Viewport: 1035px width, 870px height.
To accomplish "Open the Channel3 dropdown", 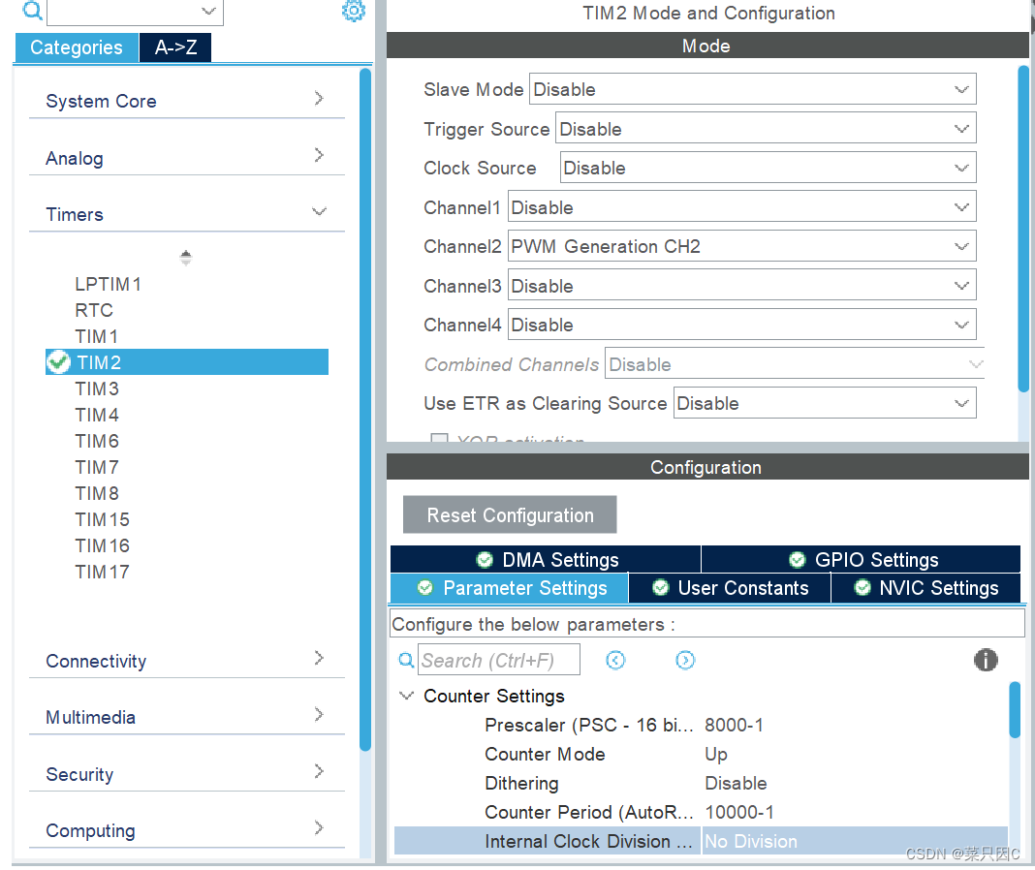I will coord(742,285).
